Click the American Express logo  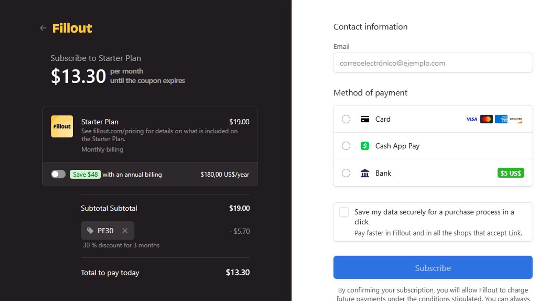coord(501,119)
